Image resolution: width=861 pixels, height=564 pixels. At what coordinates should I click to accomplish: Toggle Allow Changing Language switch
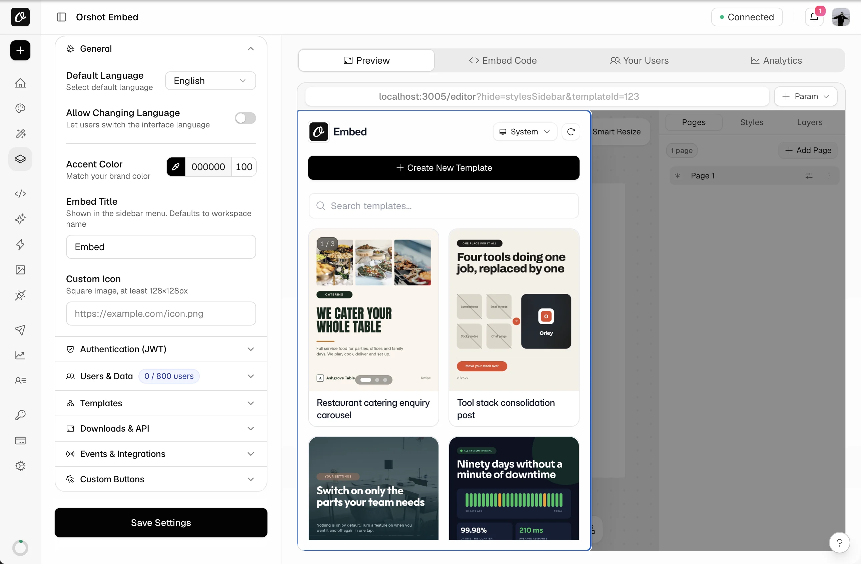[245, 118]
